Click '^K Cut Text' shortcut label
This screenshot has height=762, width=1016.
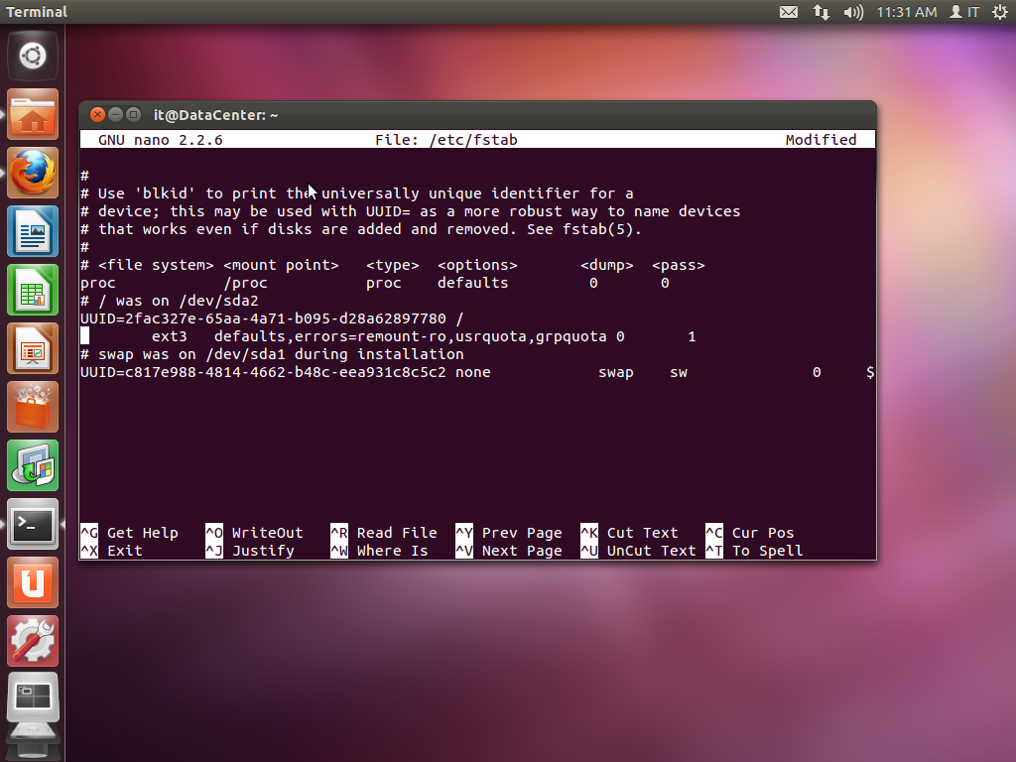coord(630,533)
